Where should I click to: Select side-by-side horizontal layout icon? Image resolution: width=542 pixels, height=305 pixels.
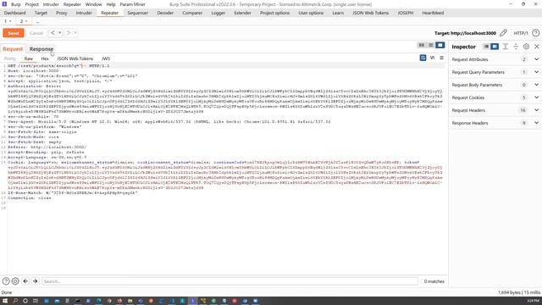(x=422, y=45)
